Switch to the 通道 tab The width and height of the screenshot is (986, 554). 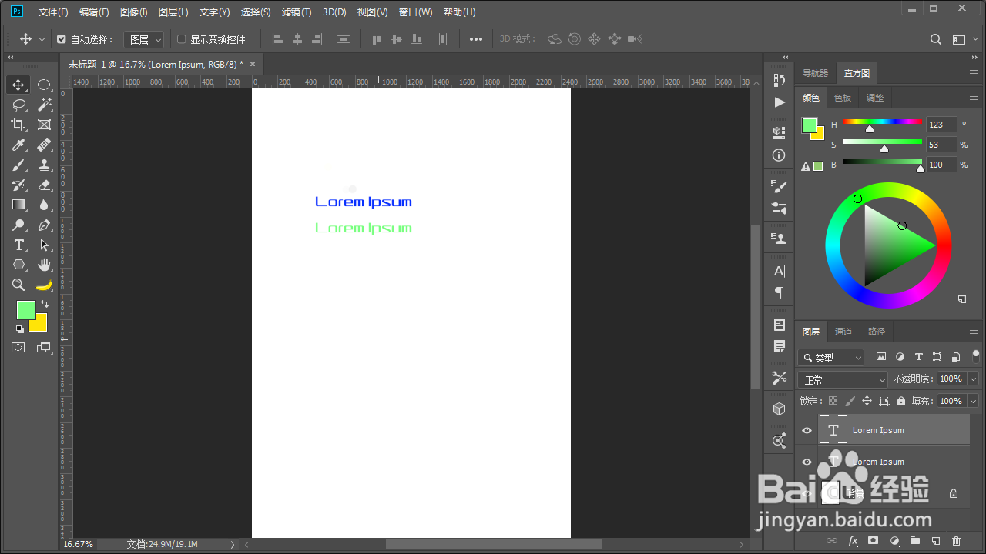843,332
